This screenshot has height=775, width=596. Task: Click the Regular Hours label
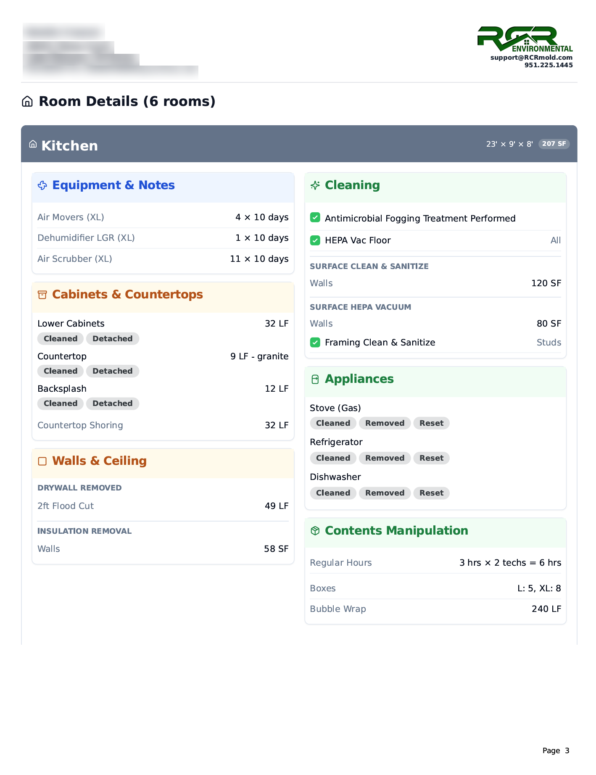pos(341,563)
